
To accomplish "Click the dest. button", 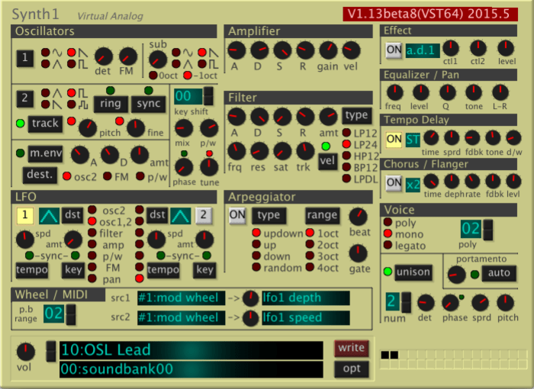I will [x=40, y=175].
